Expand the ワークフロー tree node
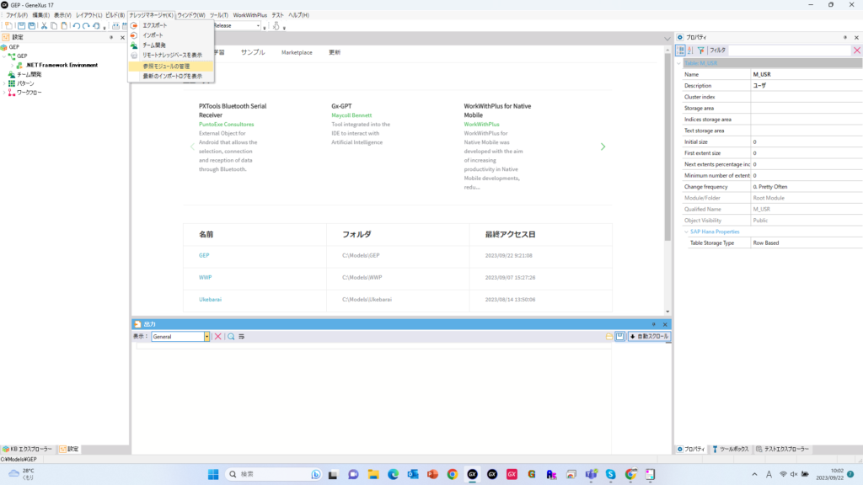 coord(4,93)
